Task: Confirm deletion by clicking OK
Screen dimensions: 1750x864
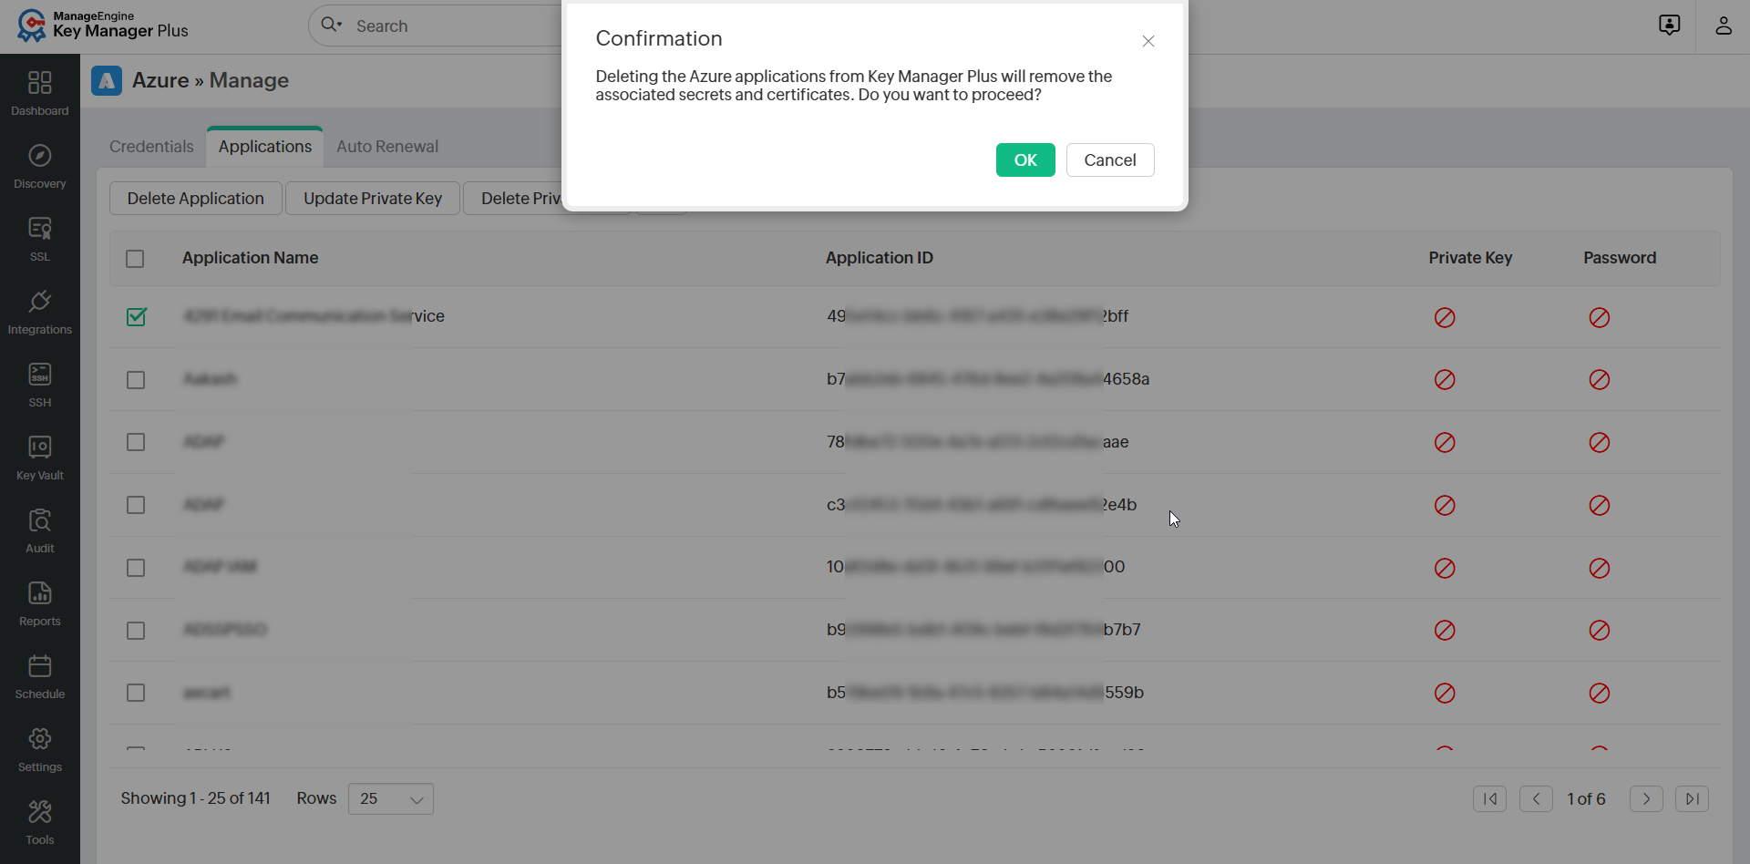Action: pyautogui.click(x=1024, y=159)
